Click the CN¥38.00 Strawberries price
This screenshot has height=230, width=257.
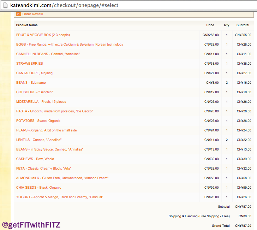(x=211, y=64)
